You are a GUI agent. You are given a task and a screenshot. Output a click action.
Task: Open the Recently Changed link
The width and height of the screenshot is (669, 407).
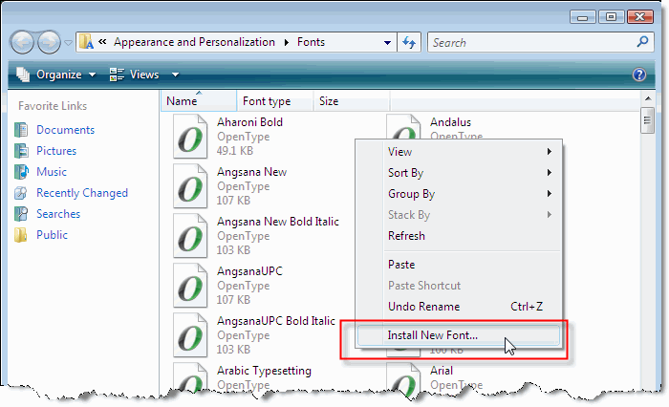(x=81, y=193)
